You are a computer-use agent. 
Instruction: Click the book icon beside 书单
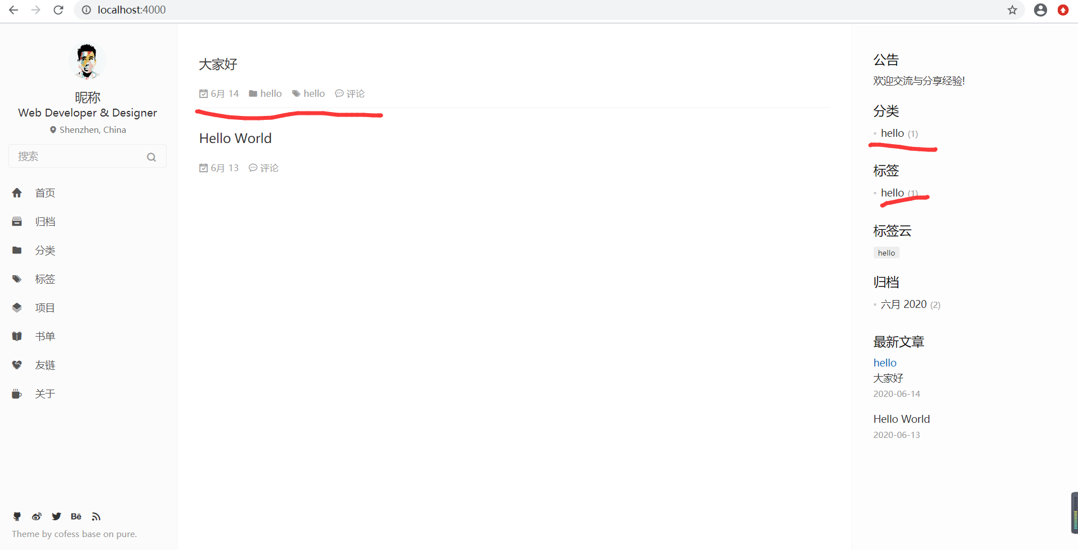[x=17, y=337]
